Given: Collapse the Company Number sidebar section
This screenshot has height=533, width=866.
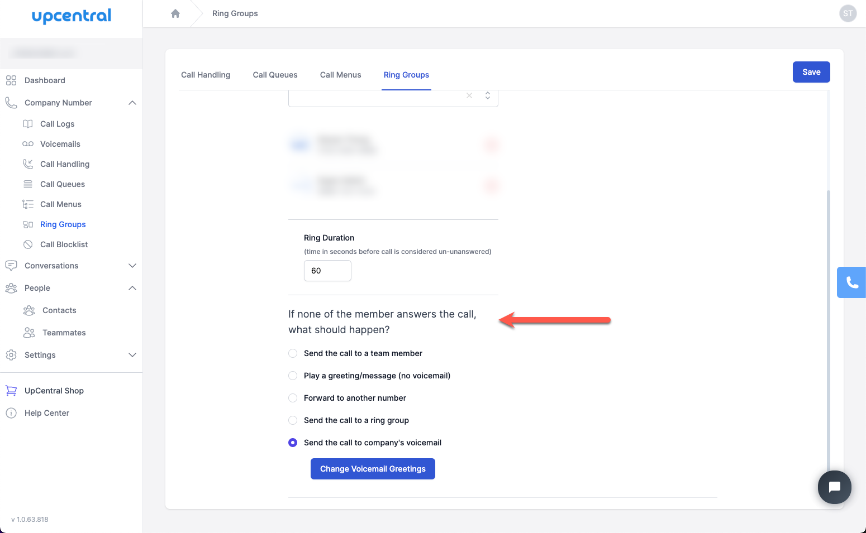Looking at the screenshot, I should pyautogui.click(x=132, y=103).
